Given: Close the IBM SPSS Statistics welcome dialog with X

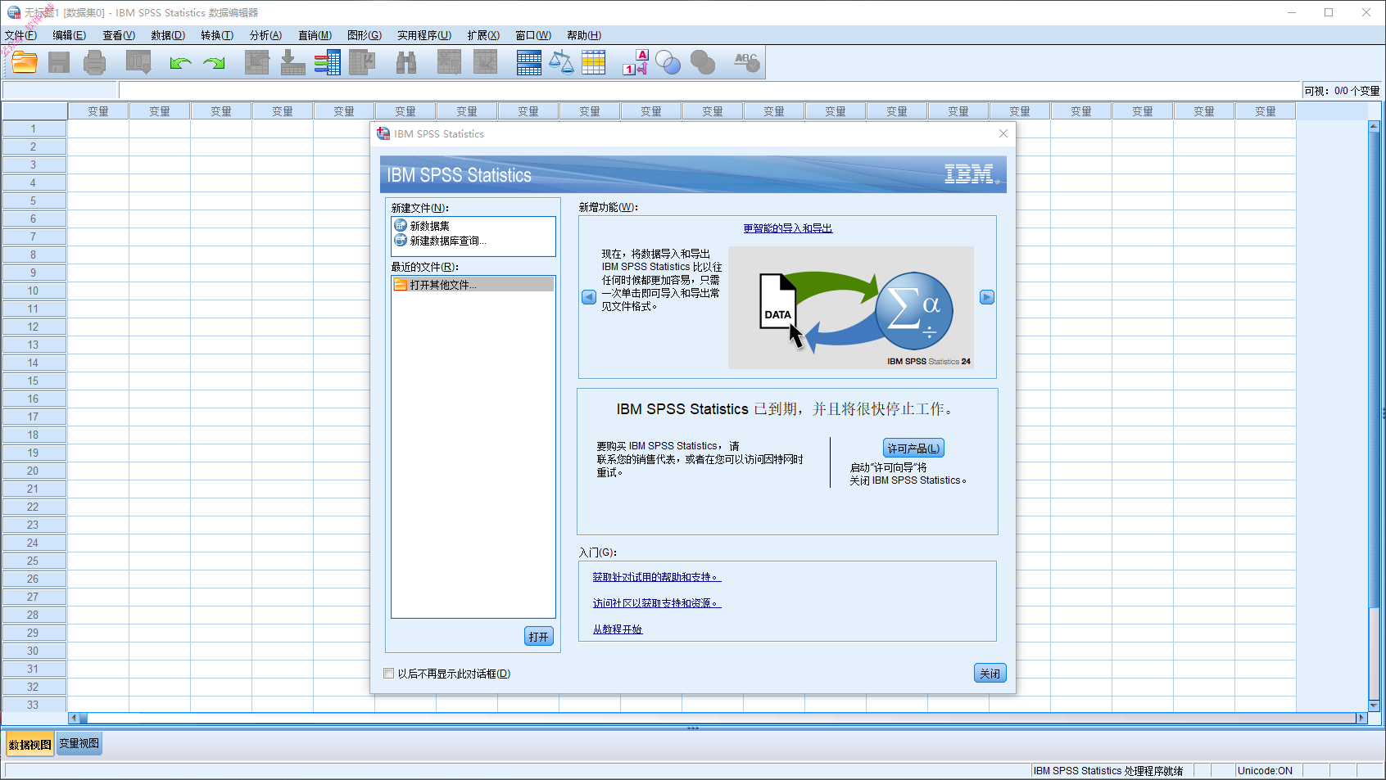Looking at the screenshot, I should pos(1003,133).
